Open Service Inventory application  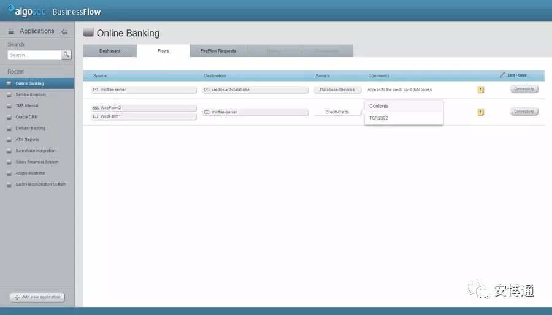pos(31,94)
